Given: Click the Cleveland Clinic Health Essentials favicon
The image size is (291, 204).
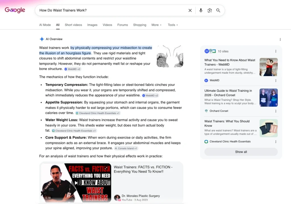Looking at the screenshot, I should click(206, 141).
